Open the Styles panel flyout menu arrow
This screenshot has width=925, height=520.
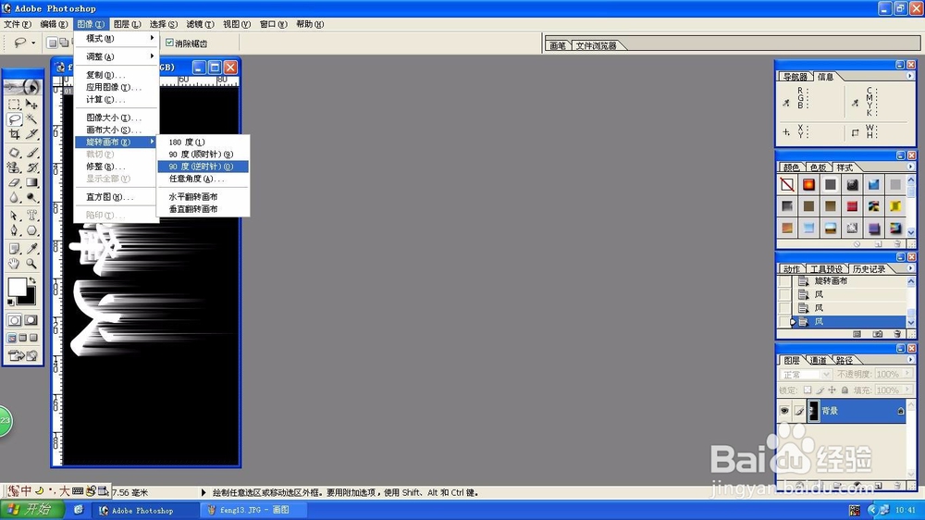(x=909, y=167)
